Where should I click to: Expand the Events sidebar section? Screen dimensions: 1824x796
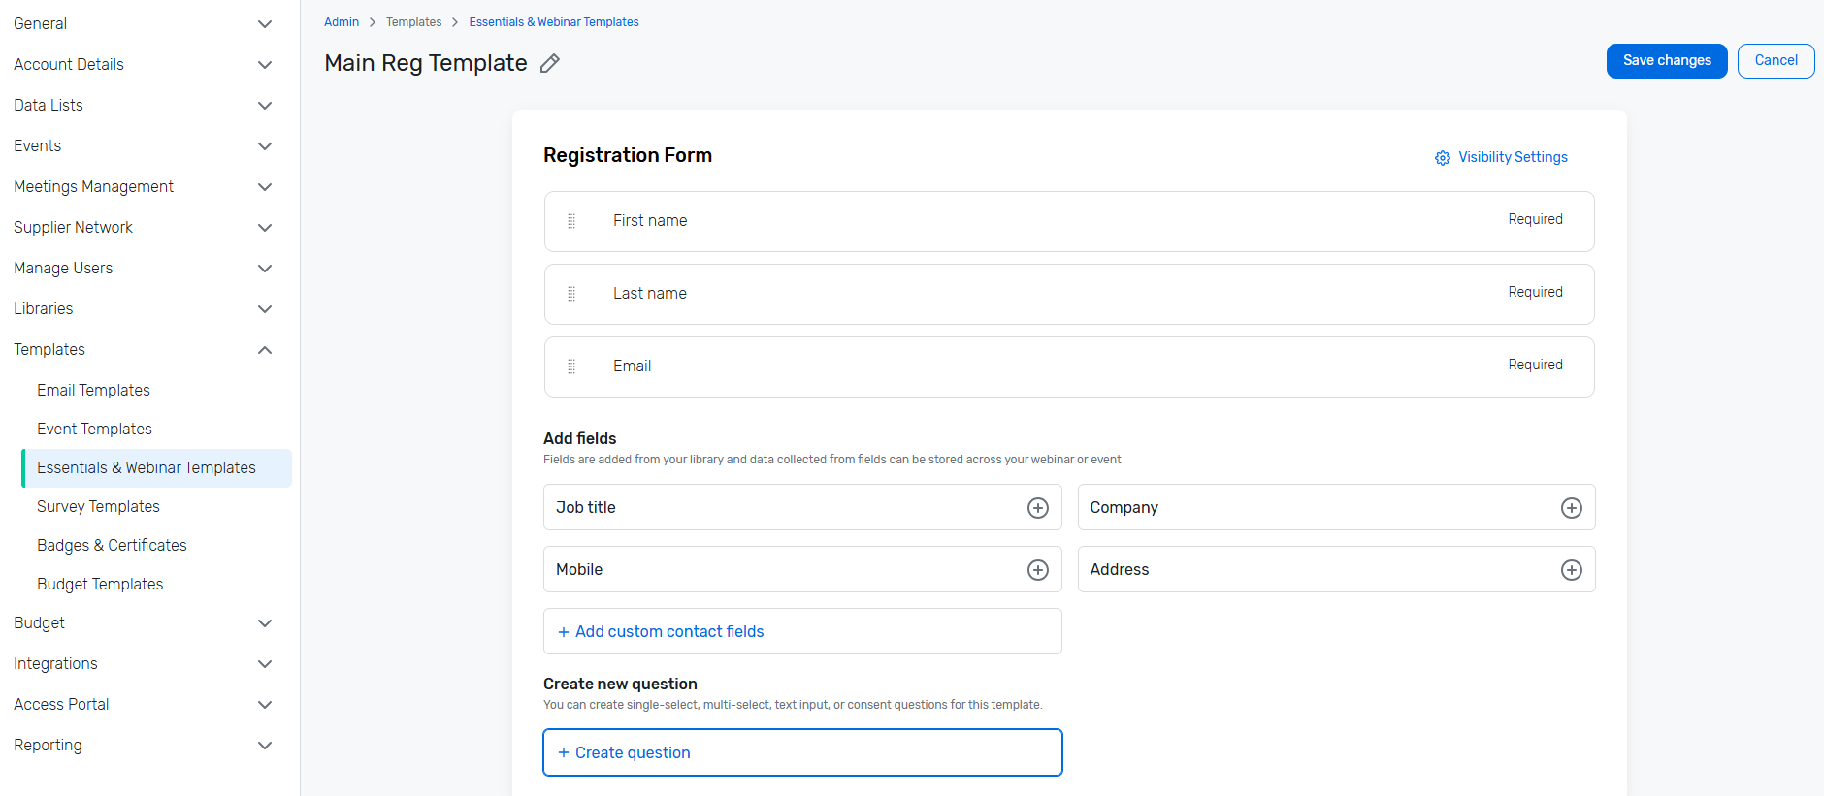(x=265, y=146)
